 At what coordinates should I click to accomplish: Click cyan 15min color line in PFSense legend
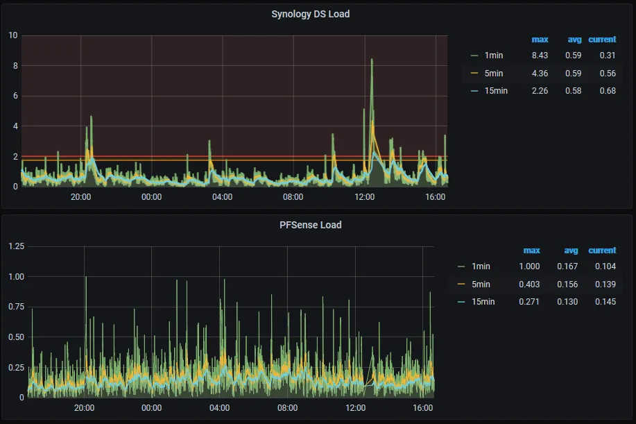click(x=461, y=302)
